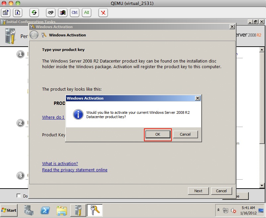Open the clock showing 5:41 AM
Screen dimensions: 266x218
click(248, 210)
